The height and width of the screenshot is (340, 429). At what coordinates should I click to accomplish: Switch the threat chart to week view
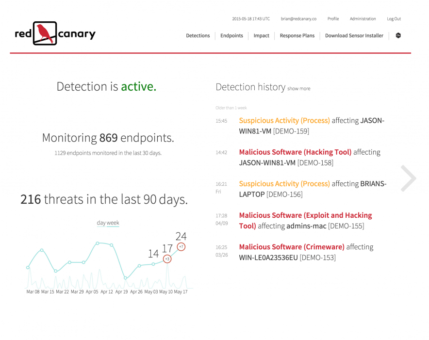113,223
